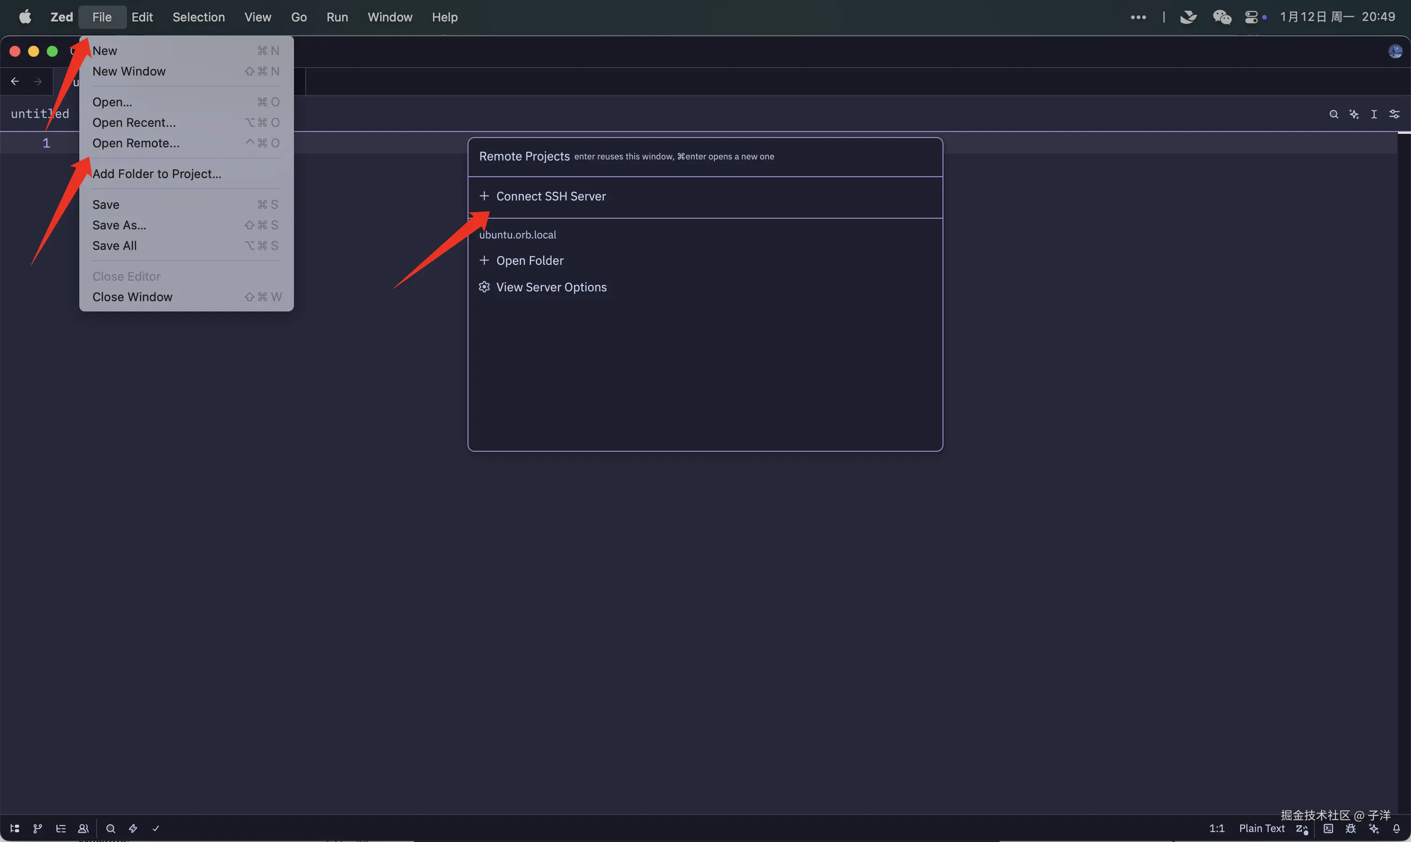
Task: Open notifications bell icon
Action: click(1396, 828)
